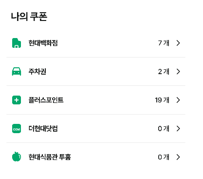Select the 더현대닷컴 label
This screenshot has height=179, width=203.
[x=43, y=128]
